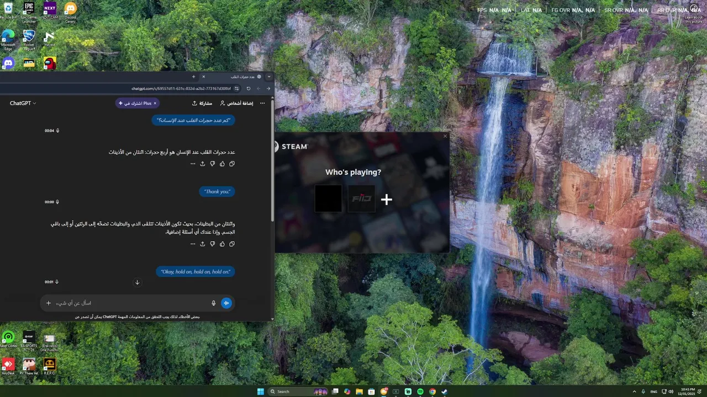The width and height of the screenshot is (707, 397).
Task: Click the 'Thank you.' voice message bubble
Action: 217,191
